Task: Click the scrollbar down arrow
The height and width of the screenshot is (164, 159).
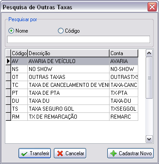Action: tap(149, 139)
